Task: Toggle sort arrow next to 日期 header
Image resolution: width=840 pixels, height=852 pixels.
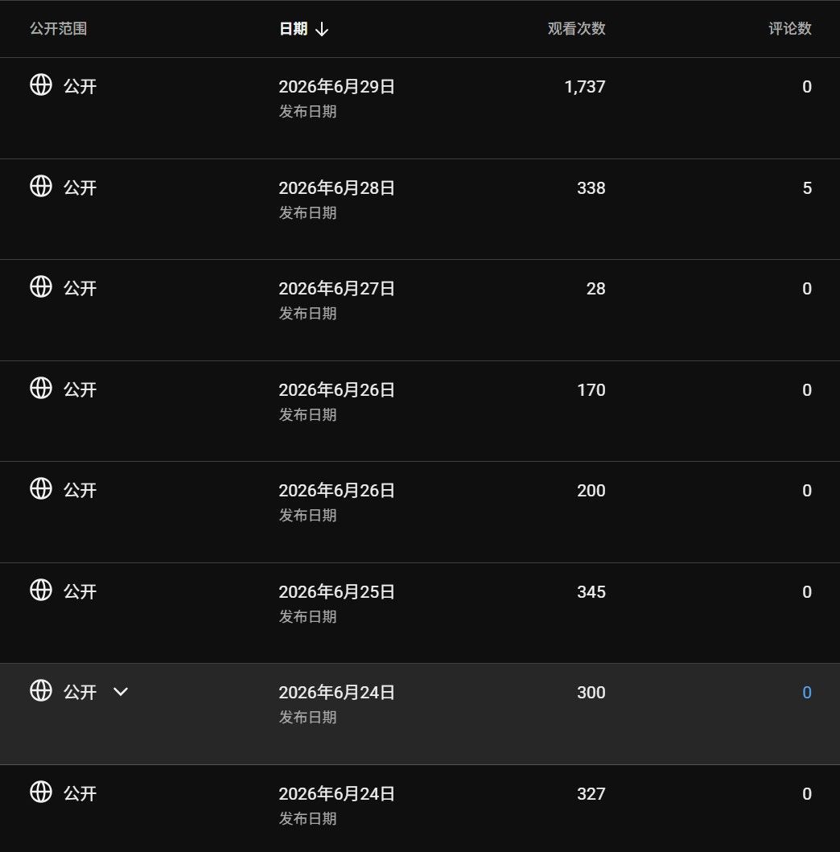Action: pos(322,29)
